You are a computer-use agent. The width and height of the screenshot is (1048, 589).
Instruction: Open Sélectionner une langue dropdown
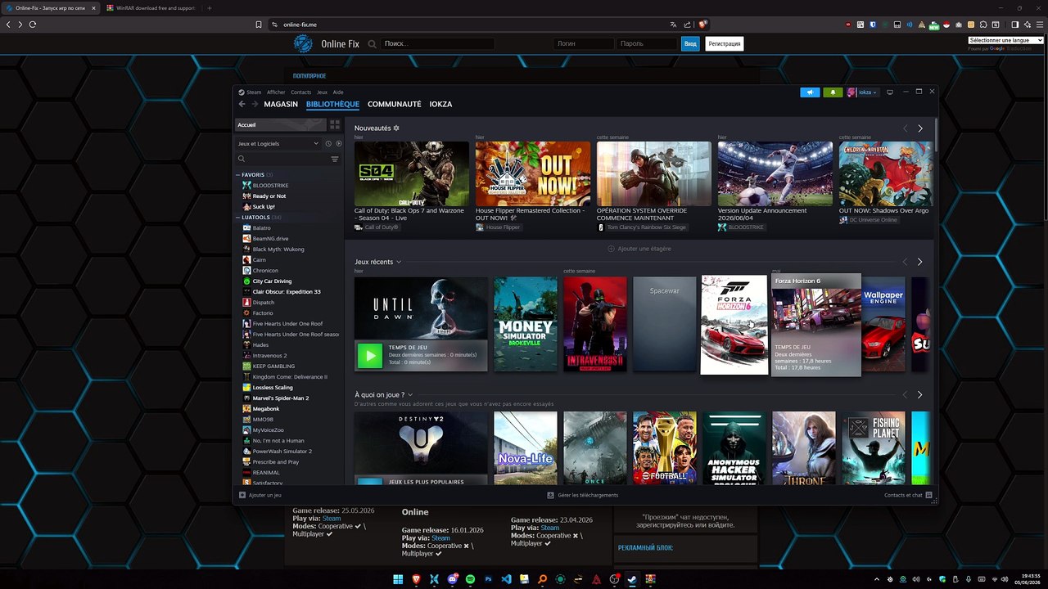pos(1005,40)
